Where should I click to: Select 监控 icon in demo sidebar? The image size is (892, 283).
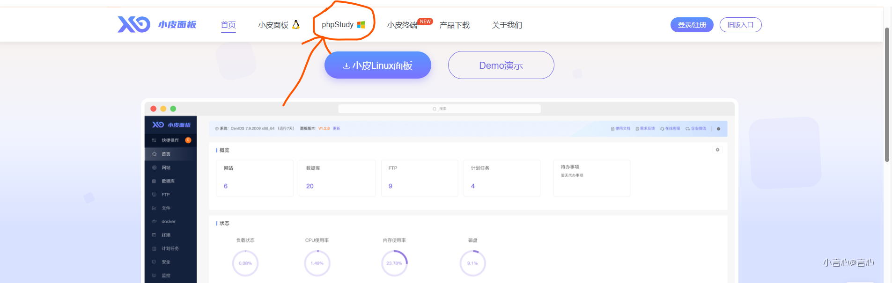click(154, 276)
